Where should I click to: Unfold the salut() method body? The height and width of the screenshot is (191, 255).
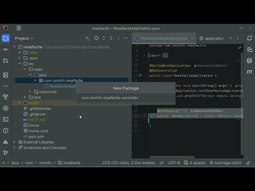click(x=144, y=116)
